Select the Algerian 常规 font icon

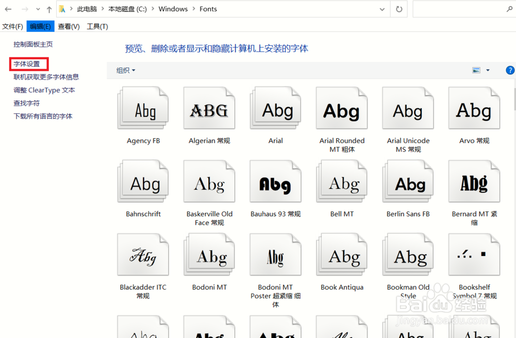209,108
